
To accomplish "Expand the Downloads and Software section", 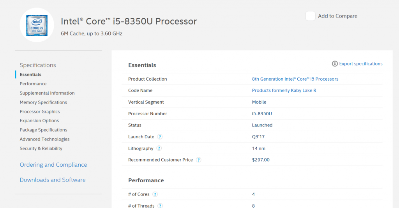I will coord(53,180).
